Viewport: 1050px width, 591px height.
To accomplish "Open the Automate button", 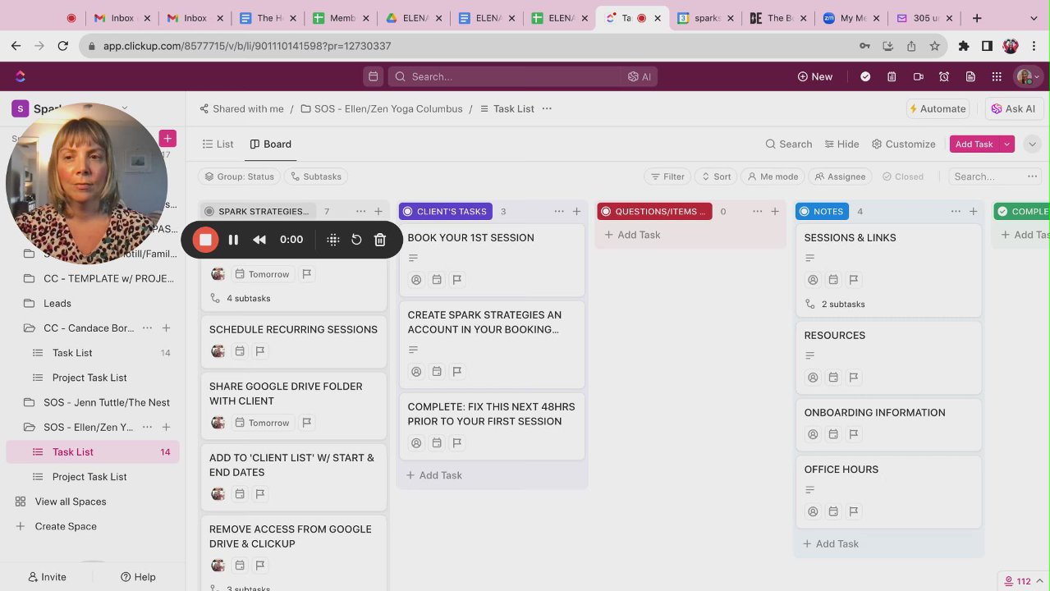I will [x=937, y=108].
